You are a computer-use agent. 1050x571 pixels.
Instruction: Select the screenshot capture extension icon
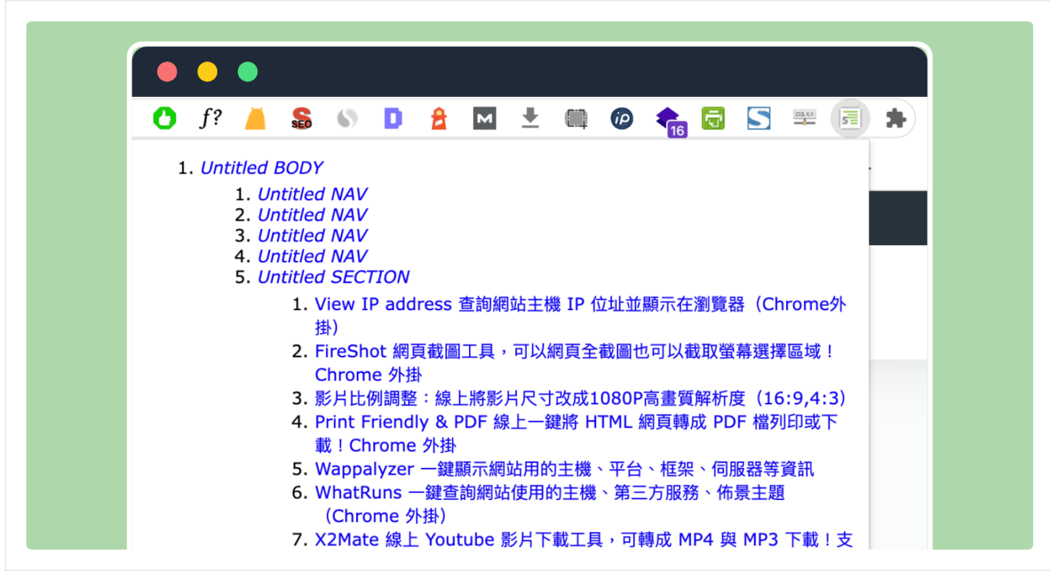tap(576, 117)
